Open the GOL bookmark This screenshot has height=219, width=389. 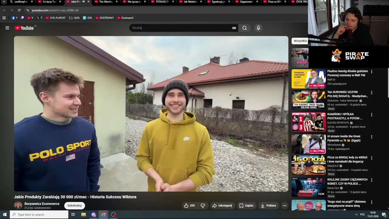pos(88,18)
